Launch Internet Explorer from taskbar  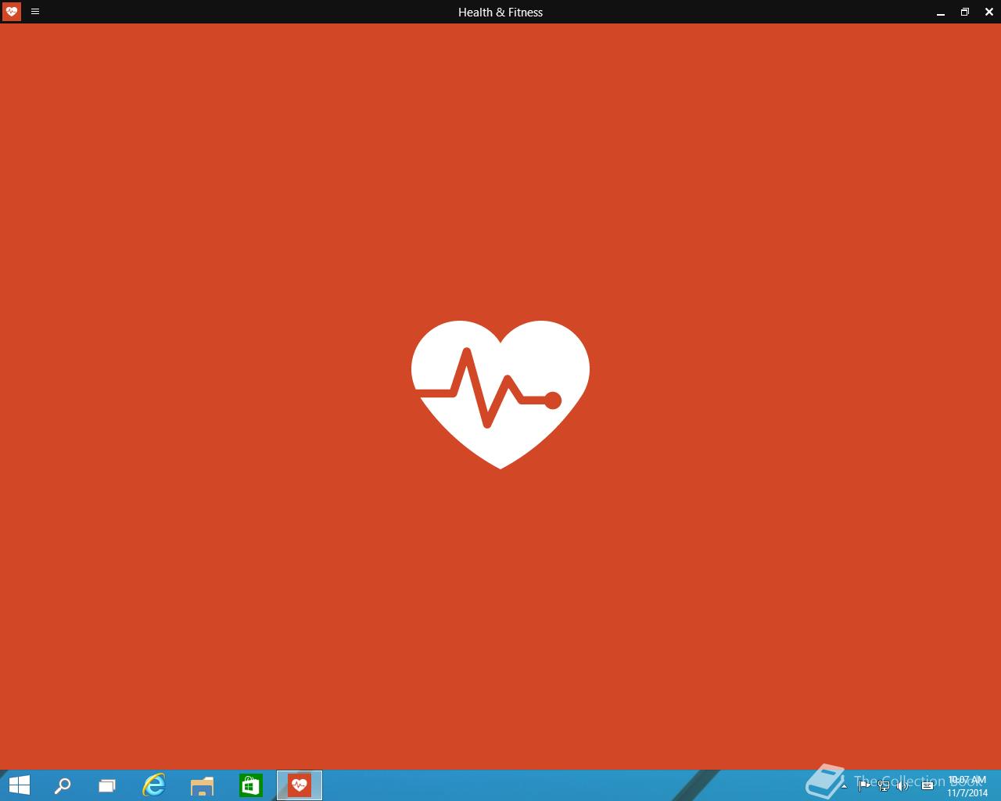click(x=154, y=785)
